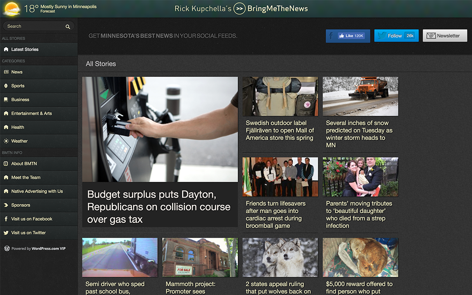Open the Fjällräven Mall of America story
The height and width of the screenshot is (295, 472).
pos(280,130)
